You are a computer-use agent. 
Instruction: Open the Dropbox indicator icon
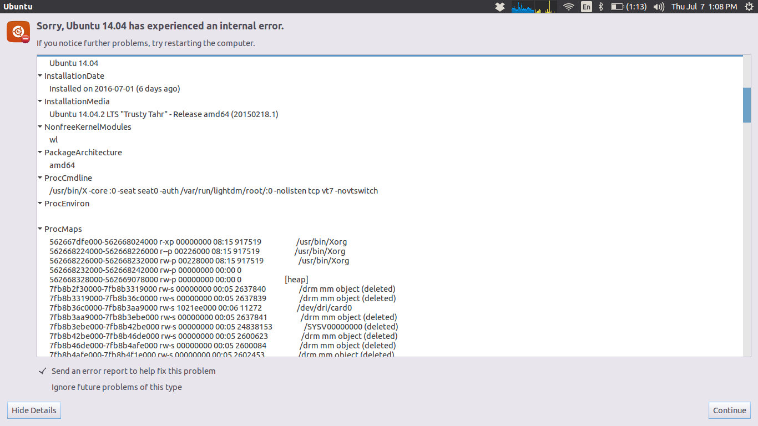point(500,7)
